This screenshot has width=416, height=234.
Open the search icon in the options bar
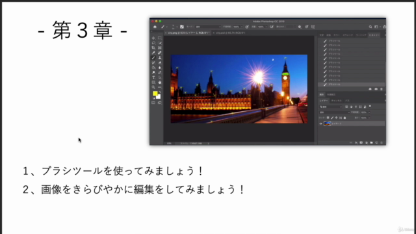(x=370, y=27)
